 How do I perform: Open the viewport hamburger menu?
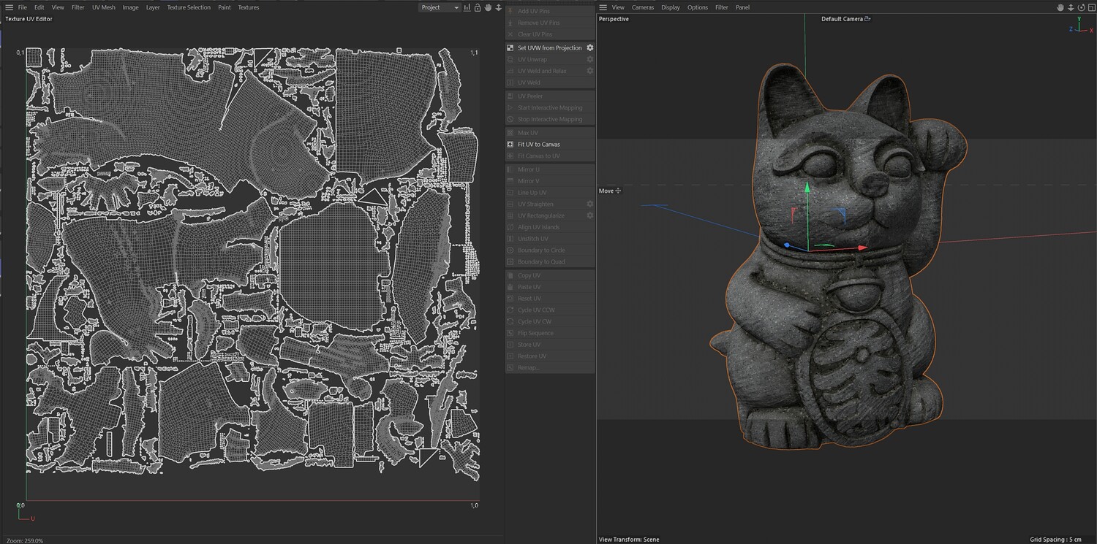603,7
